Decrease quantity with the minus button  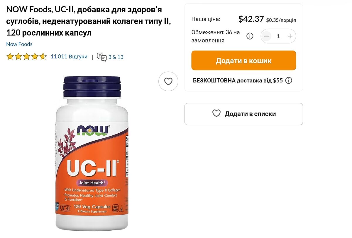coord(266,36)
